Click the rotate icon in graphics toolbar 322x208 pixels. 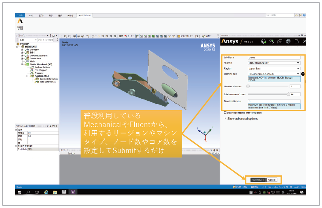(x=93, y=36)
